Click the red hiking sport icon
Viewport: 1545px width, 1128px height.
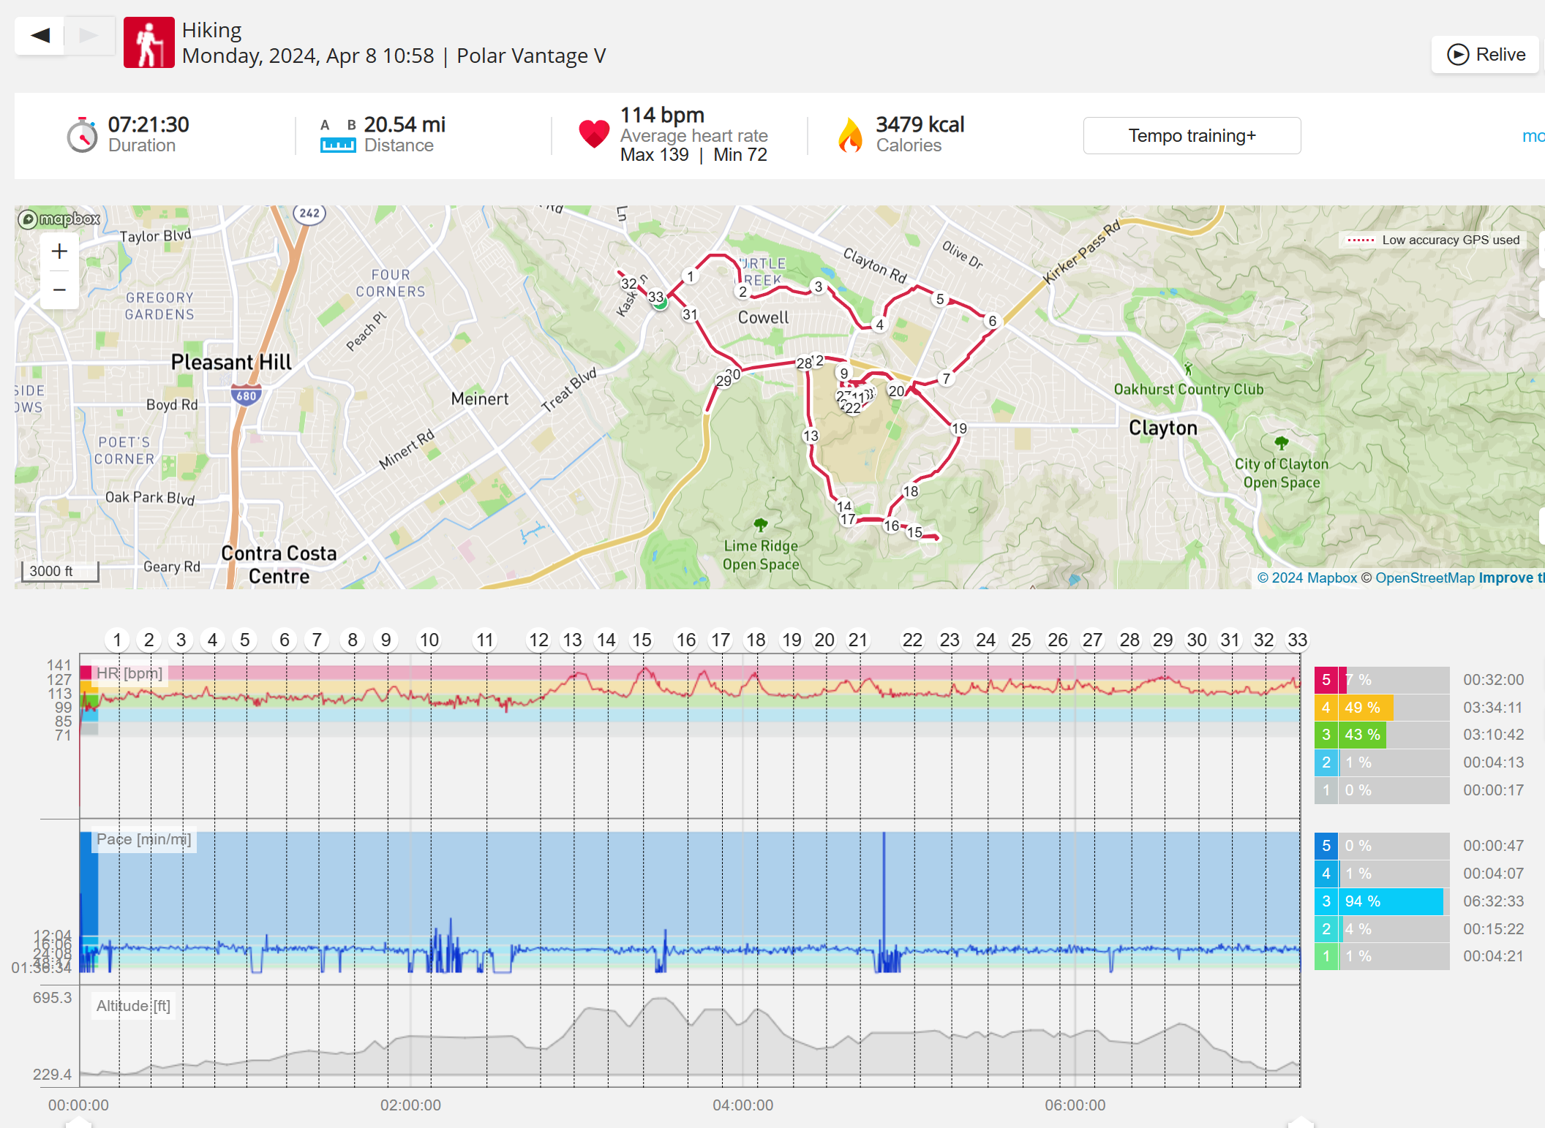click(x=149, y=42)
